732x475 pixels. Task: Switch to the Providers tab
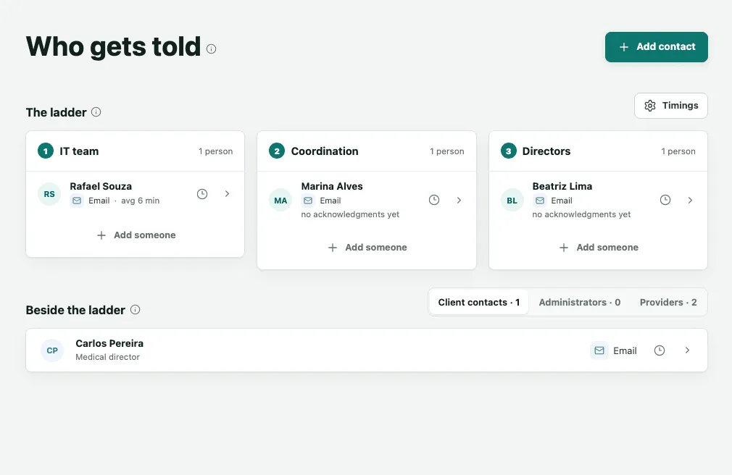point(668,303)
